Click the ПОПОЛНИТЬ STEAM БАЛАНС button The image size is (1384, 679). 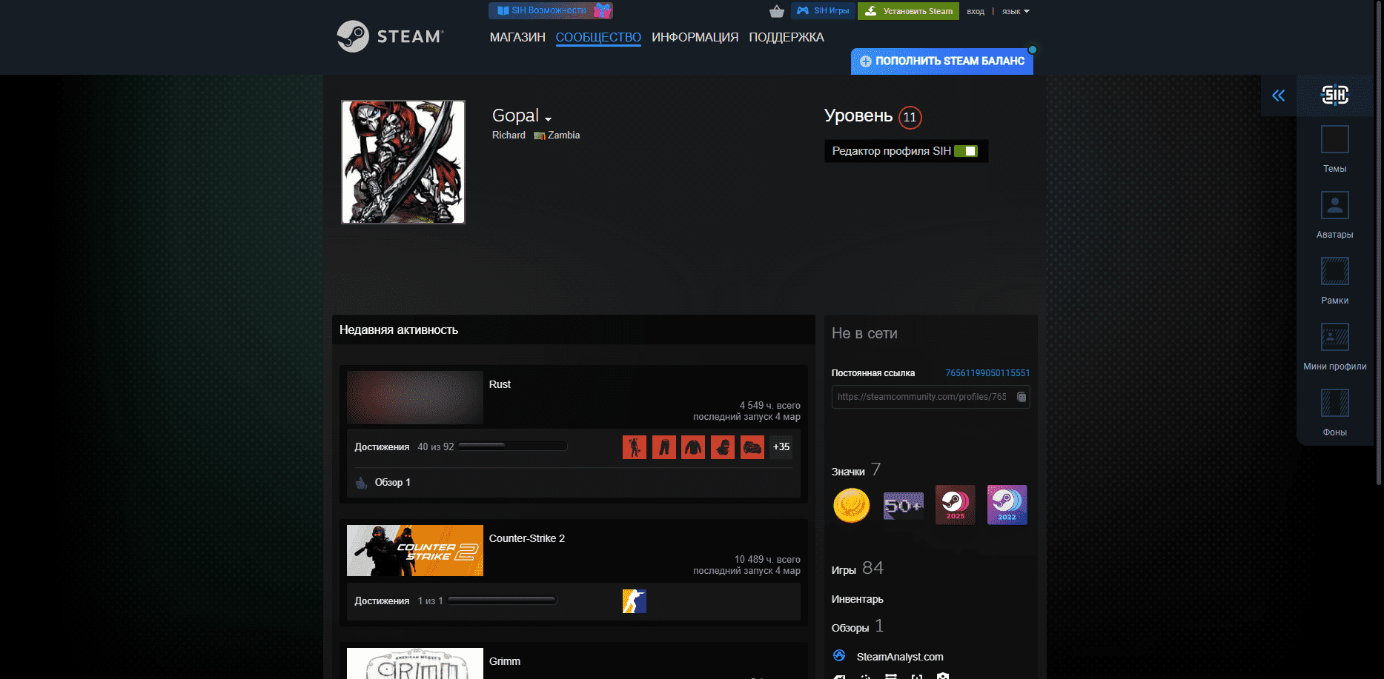(x=942, y=61)
